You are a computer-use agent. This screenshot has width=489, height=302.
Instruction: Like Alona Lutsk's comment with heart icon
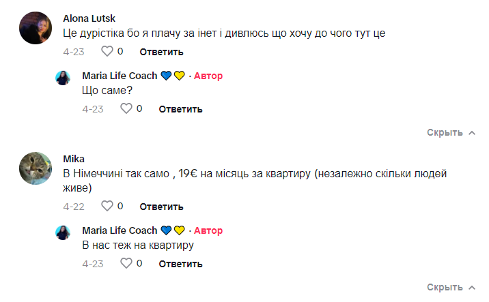click(x=107, y=51)
